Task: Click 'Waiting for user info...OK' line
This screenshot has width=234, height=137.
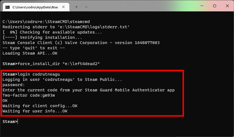Action: coord(35,111)
